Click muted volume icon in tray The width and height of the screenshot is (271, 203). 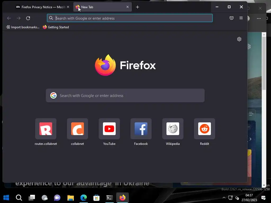(237, 198)
